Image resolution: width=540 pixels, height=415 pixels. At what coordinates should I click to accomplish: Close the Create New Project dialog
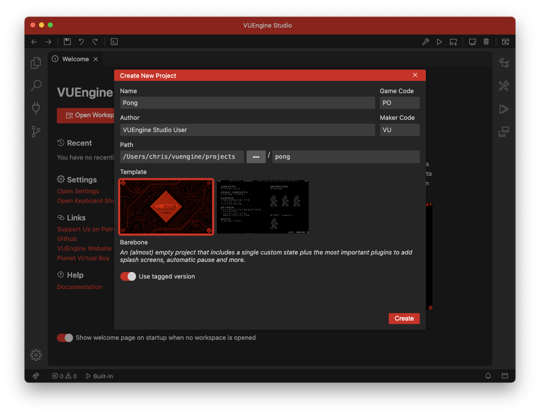(415, 75)
